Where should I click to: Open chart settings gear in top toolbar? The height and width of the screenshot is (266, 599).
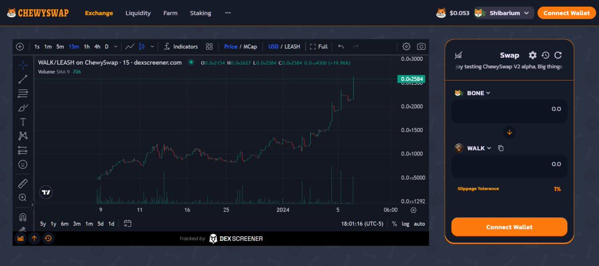(x=406, y=46)
